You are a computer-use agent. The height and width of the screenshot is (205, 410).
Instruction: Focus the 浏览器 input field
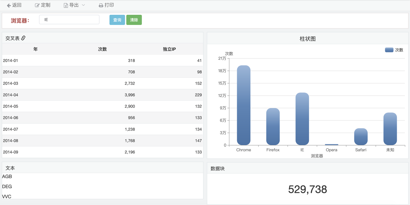point(69,20)
